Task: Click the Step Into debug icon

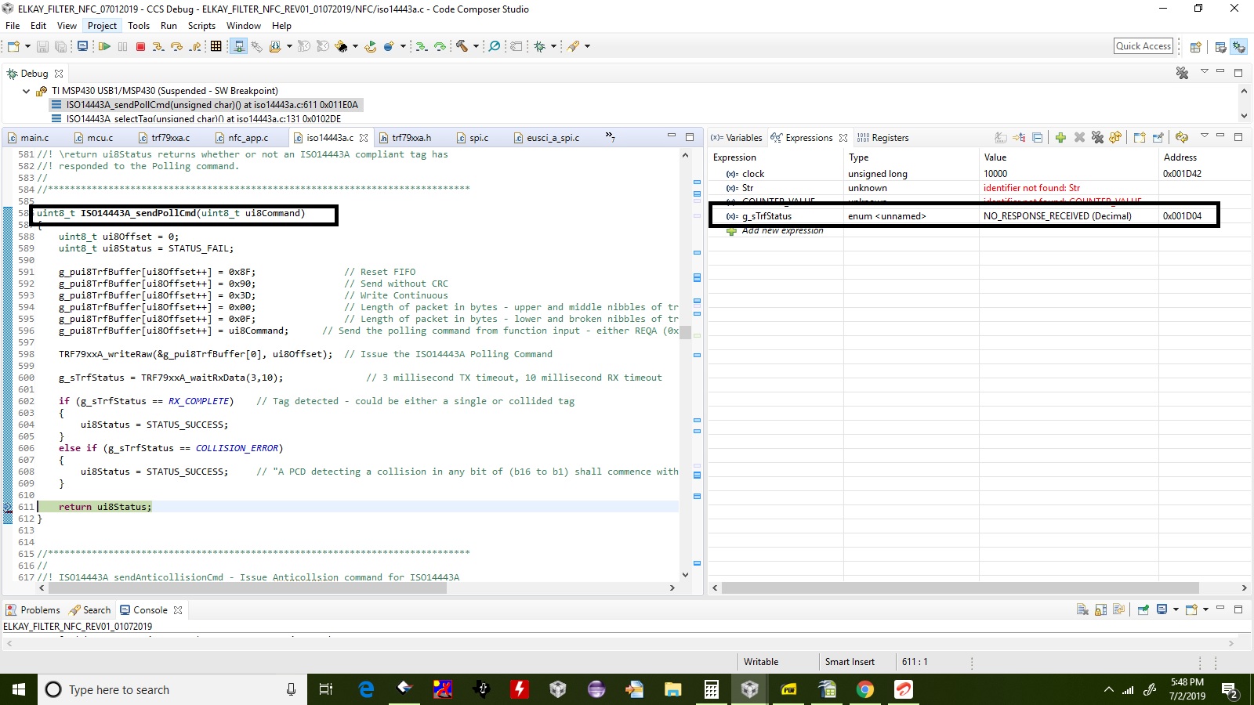Action: pos(158,47)
